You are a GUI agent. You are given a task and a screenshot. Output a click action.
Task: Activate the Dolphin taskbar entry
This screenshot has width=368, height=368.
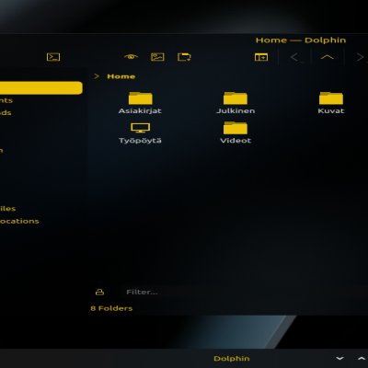(x=232, y=359)
